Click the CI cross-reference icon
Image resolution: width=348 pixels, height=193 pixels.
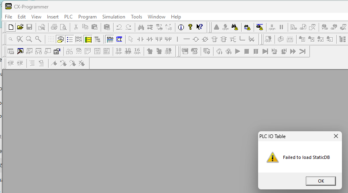click(119, 39)
